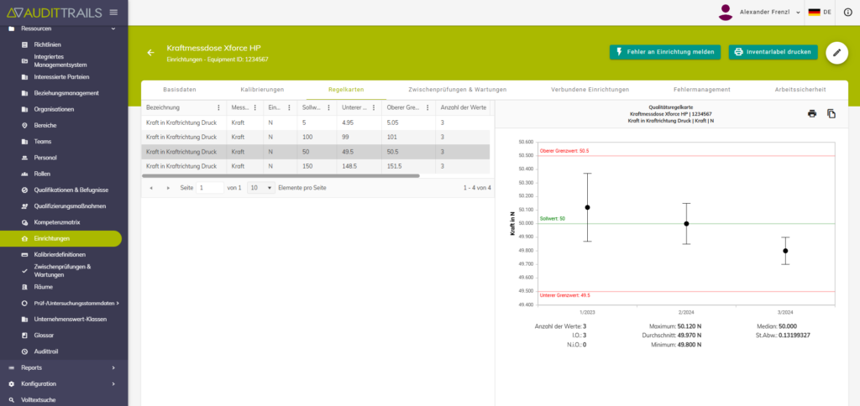
Task: Open the info icon in top bar
Action: (x=847, y=12)
